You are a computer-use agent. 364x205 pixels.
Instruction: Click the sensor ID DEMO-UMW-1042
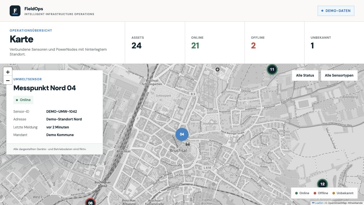pos(62,112)
